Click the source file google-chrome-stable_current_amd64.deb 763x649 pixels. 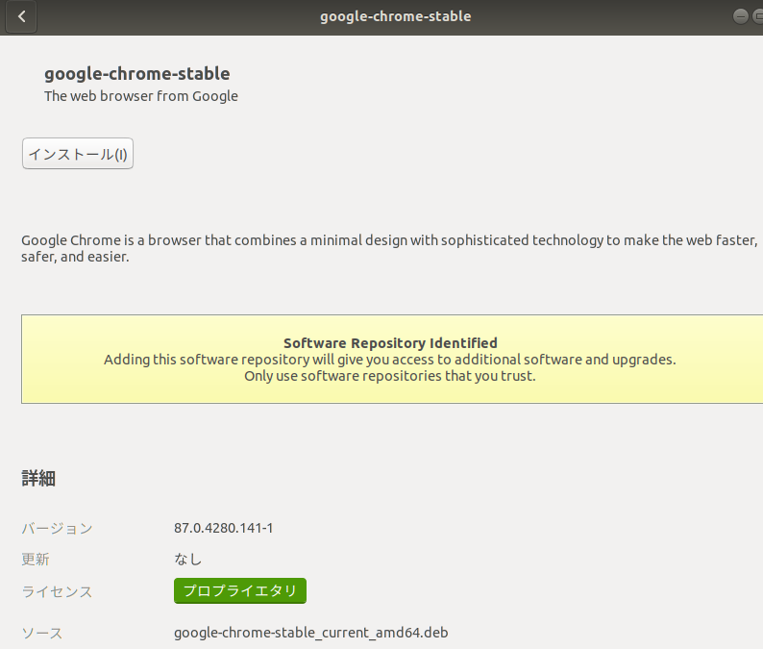[311, 633]
